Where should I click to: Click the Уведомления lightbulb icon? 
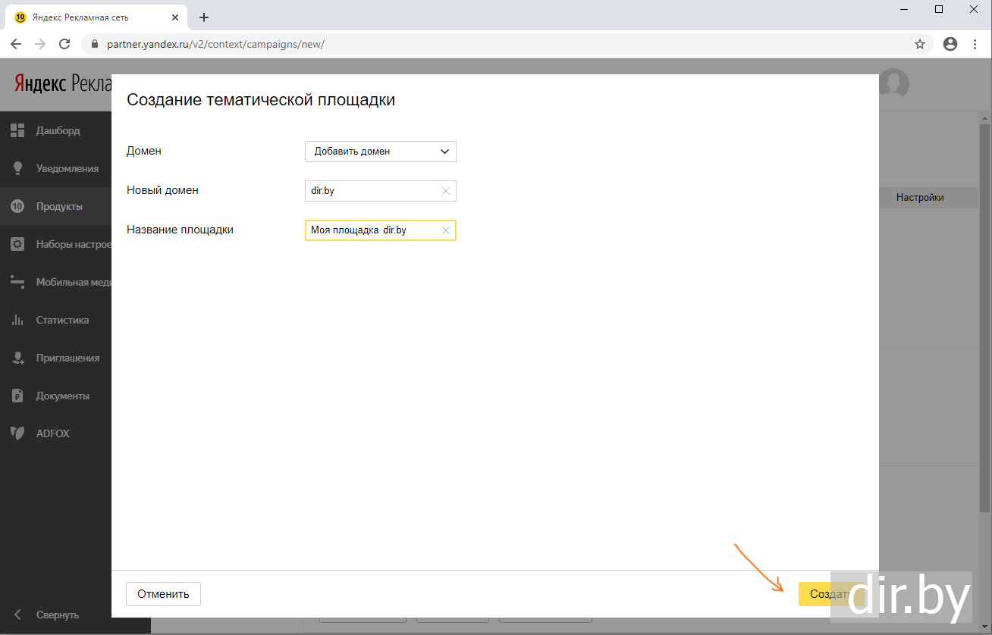click(17, 168)
